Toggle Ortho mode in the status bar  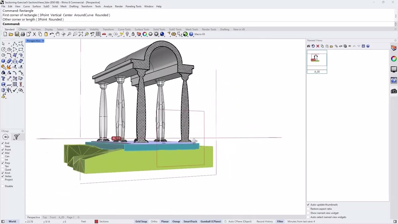154,222
